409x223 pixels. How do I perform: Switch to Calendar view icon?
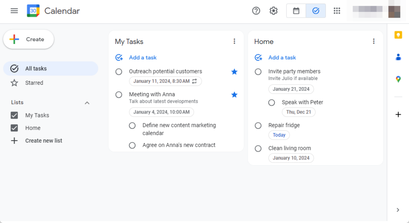296,11
